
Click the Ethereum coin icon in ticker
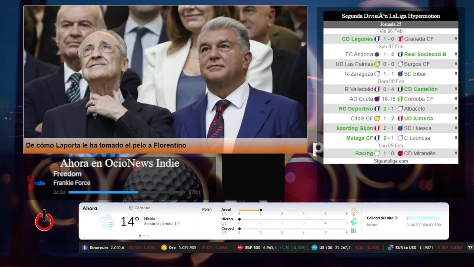pos(85,248)
